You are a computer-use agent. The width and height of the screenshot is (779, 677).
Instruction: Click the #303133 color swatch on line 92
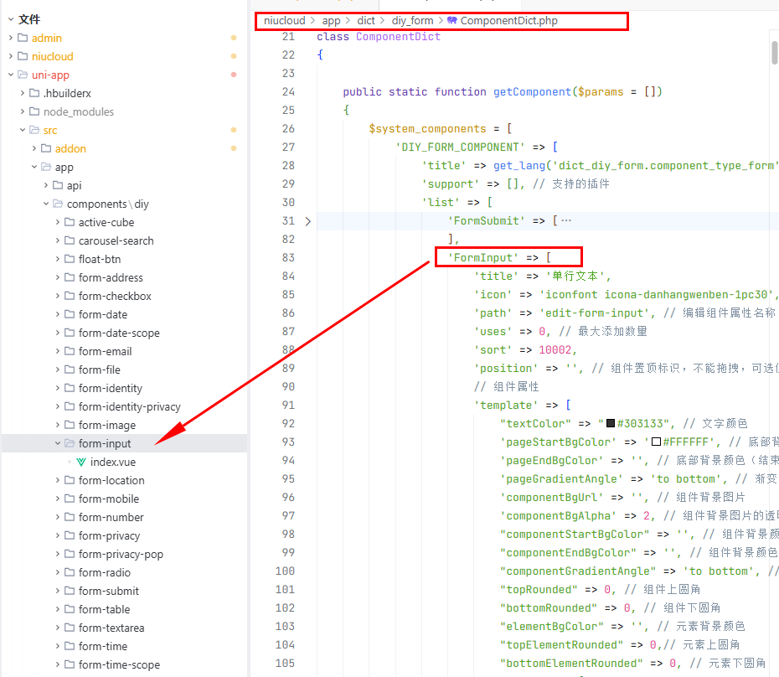pyautogui.click(x=611, y=424)
